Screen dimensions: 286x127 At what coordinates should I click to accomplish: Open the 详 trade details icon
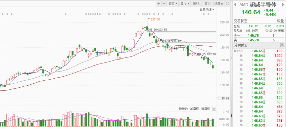tap(282, 45)
